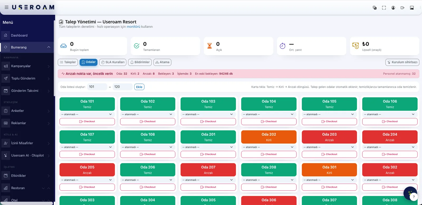The image size is (422, 205).
Task: Expand the atanmadı dropdown under Oda 204
Action: [x=390, y=147]
